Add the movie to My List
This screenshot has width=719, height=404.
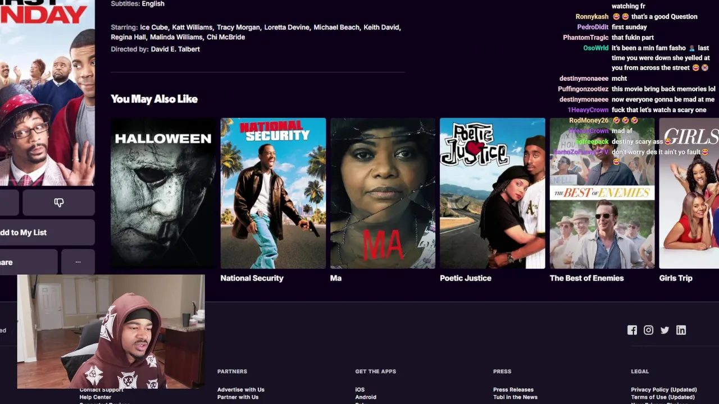[47, 232]
